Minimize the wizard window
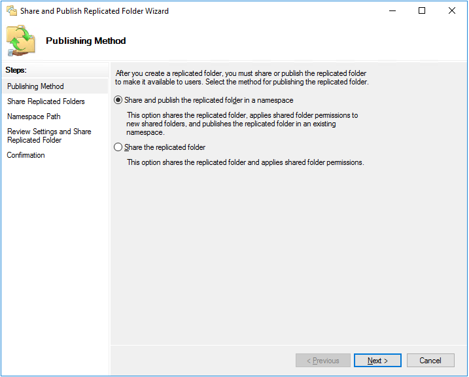The height and width of the screenshot is (377, 469). coord(392,10)
